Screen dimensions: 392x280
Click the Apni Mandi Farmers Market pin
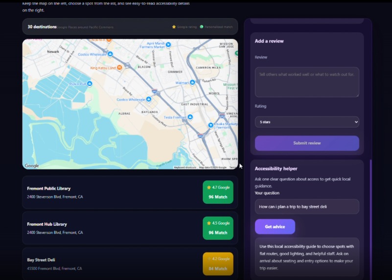click(168, 44)
